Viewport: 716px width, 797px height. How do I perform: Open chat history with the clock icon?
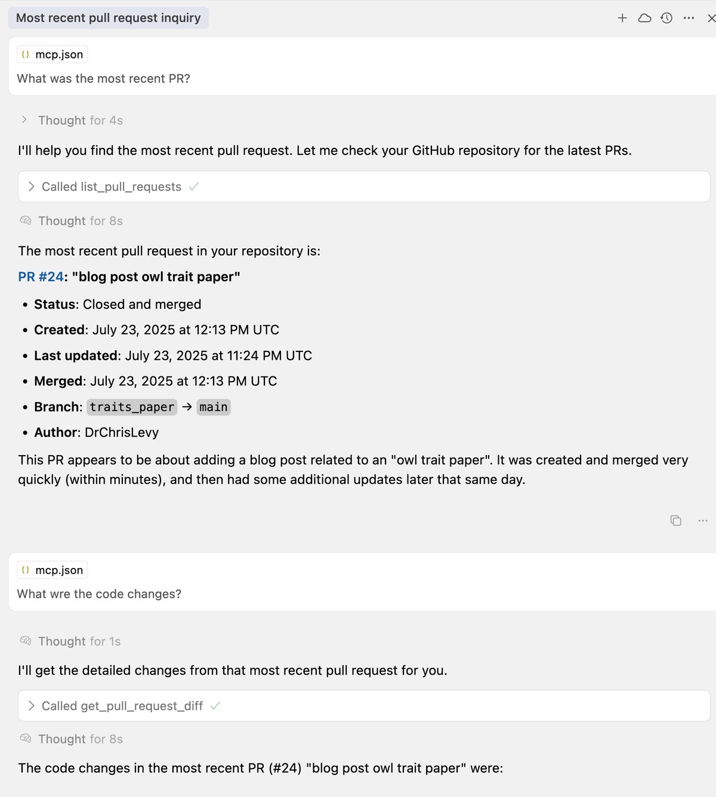pos(666,18)
